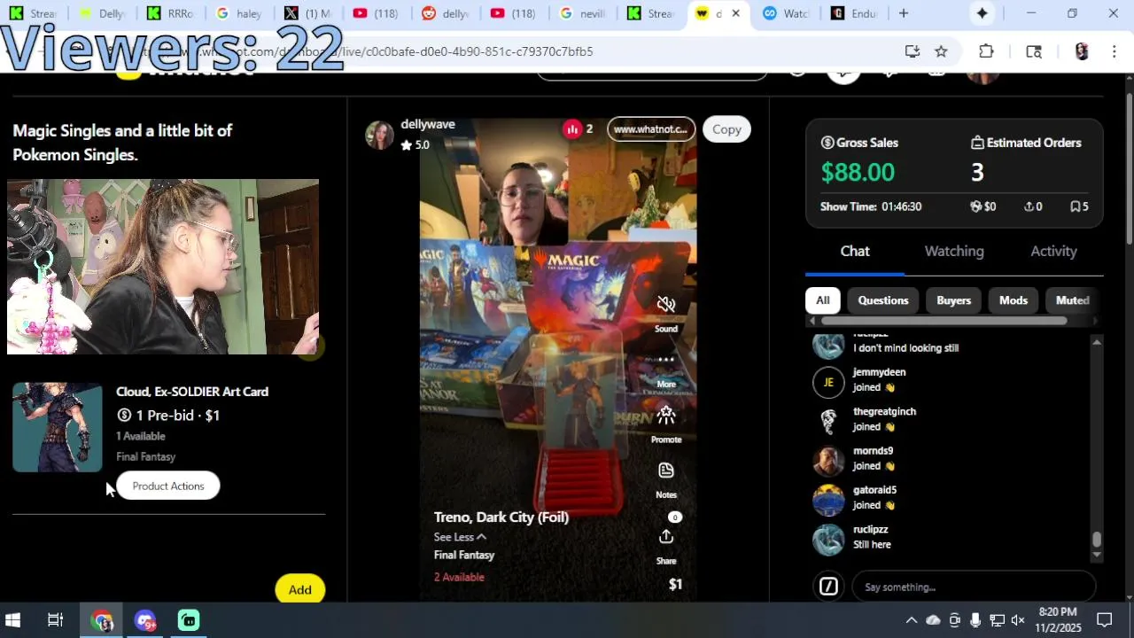Select the All chat filter

[x=822, y=300]
